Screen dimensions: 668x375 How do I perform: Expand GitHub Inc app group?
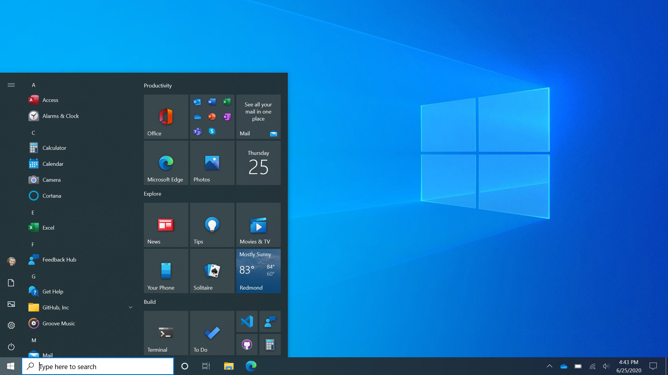point(130,307)
